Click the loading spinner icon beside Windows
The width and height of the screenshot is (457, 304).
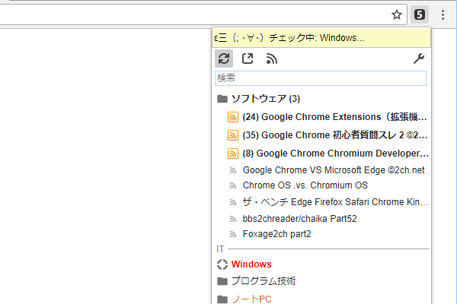[x=222, y=264]
